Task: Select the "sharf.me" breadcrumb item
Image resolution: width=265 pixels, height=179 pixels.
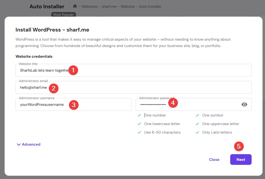Action: coord(109,6)
